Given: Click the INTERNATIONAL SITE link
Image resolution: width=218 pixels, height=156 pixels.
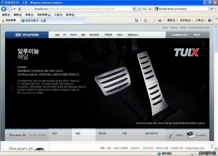Looking at the screenshot, I should [199, 28].
